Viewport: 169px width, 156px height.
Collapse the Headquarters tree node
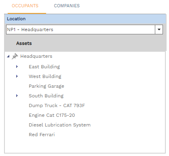8,56
